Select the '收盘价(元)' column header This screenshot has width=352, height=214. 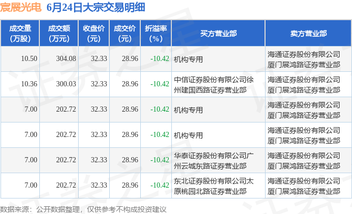click(94, 34)
